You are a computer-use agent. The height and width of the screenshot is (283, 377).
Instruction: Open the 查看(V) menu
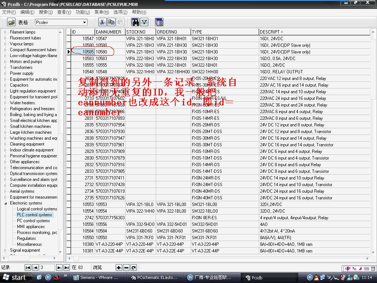(64, 12)
